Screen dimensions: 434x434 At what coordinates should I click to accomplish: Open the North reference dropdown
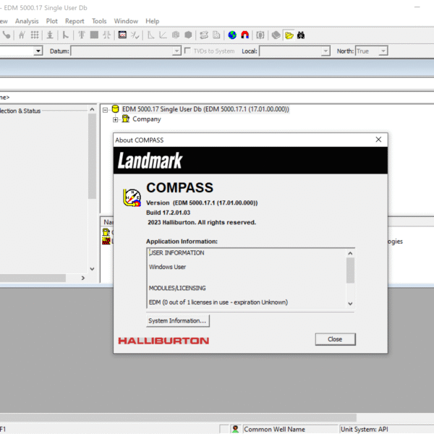(x=383, y=51)
